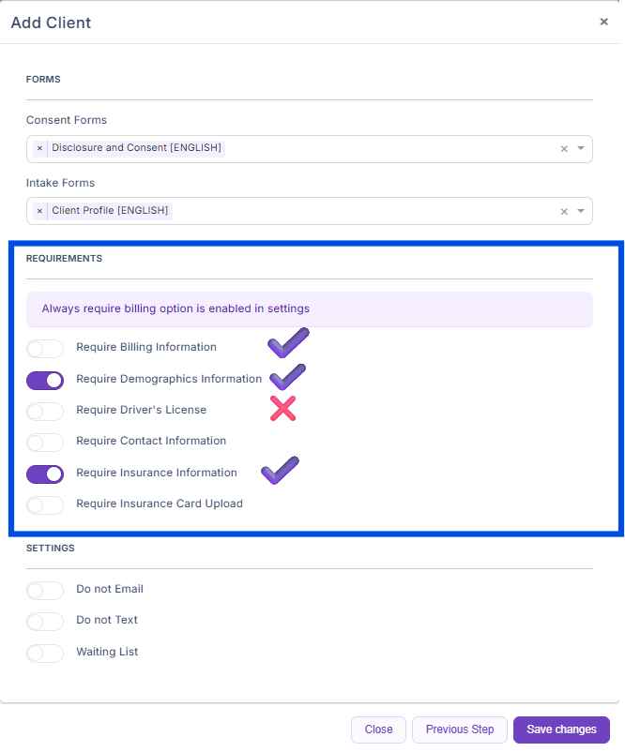Clear all Consent Forms selections
This screenshot has width=625, height=752.
[x=564, y=149]
